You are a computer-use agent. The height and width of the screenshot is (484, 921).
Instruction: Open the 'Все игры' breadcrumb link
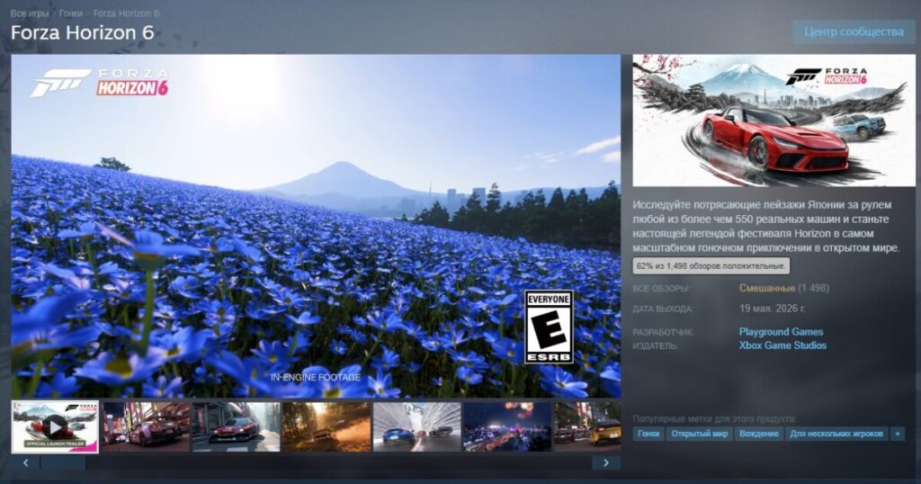pyautogui.click(x=30, y=13)
